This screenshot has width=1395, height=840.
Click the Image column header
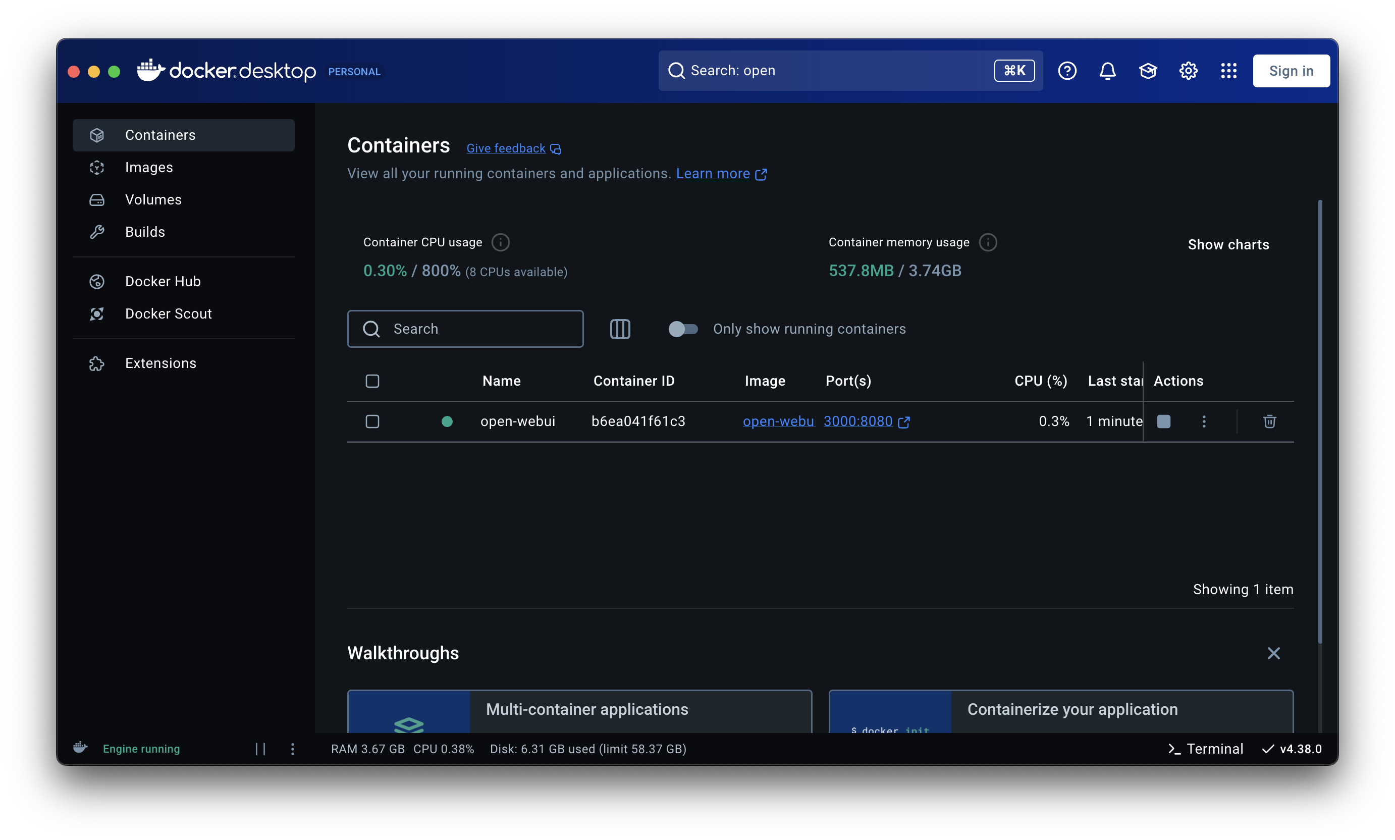[765, 381]
